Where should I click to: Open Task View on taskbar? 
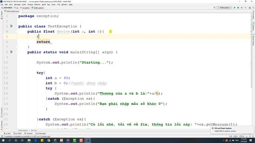click(x=22, y=140)
